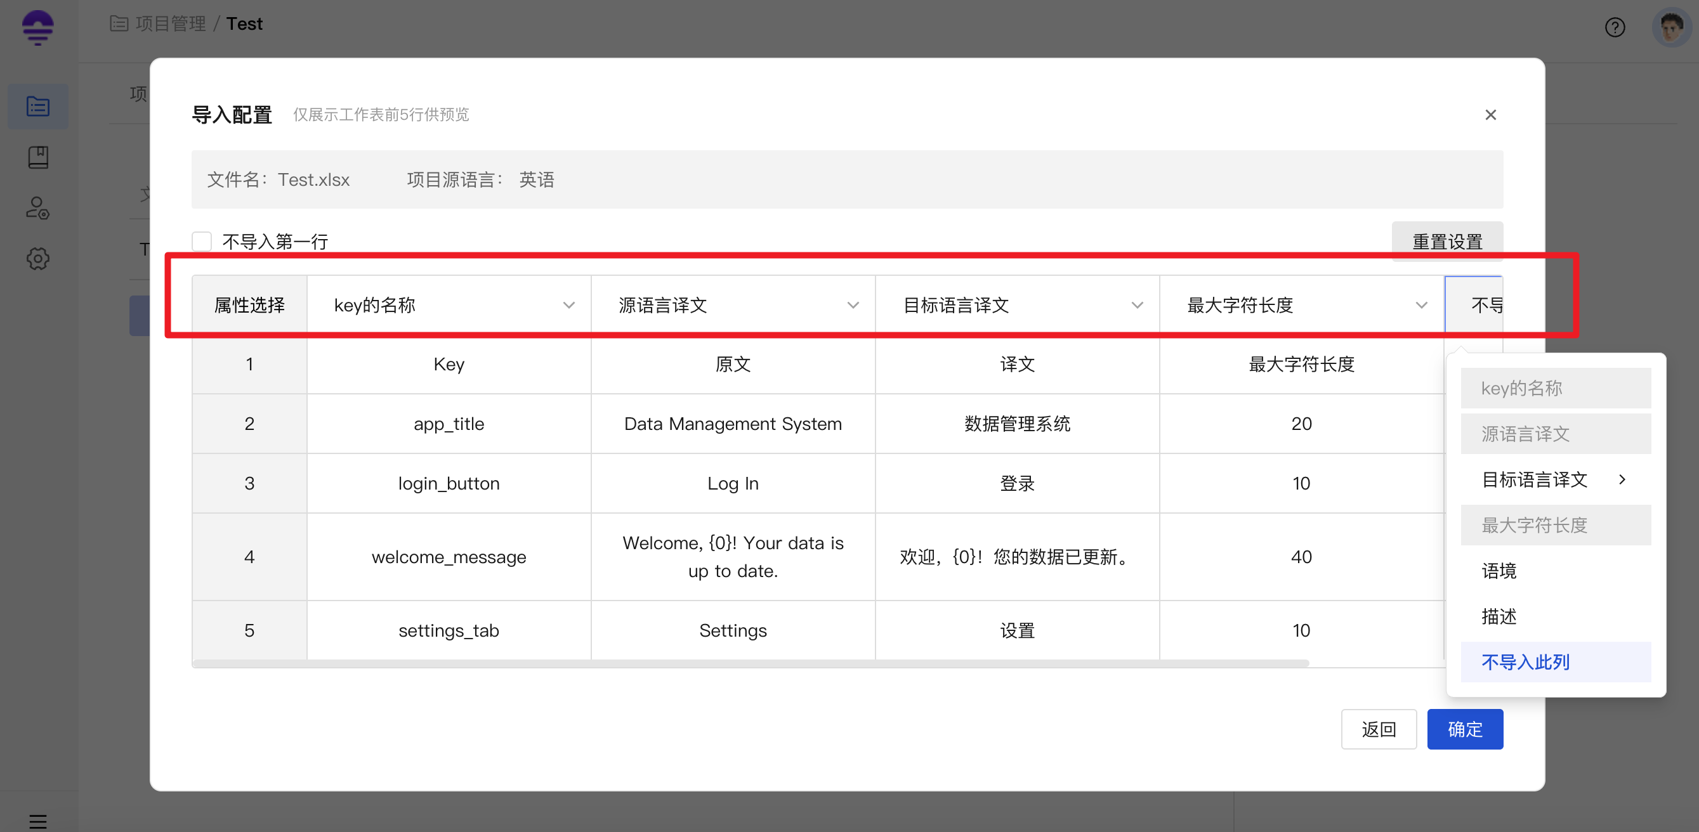Viewport: 1699px width, 832px height.
Task: Open the user management sidebar icon
Action: click(x=37, y=209)
